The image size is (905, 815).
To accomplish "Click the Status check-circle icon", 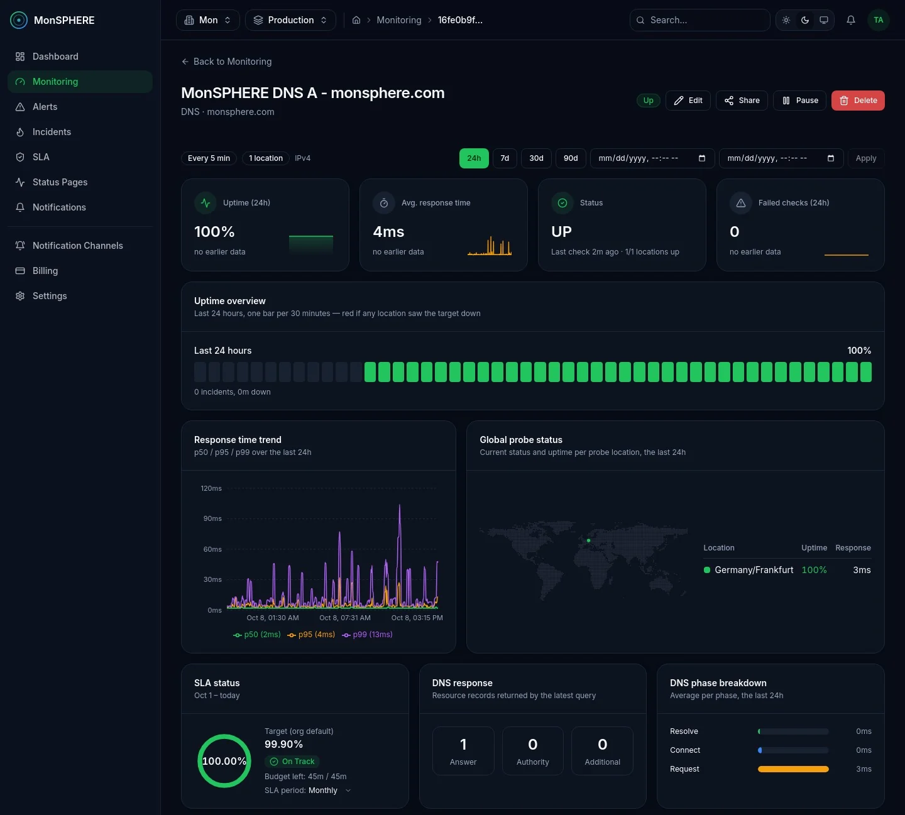I will pyautogui.click(x=562, y=203).
